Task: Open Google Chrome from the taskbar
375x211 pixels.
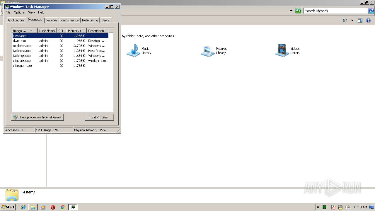Action: point(63,207)
